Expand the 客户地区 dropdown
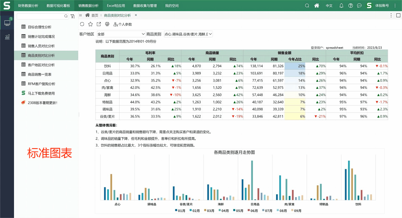The width and height of the screenshot is (402, 218). point(121,34)
